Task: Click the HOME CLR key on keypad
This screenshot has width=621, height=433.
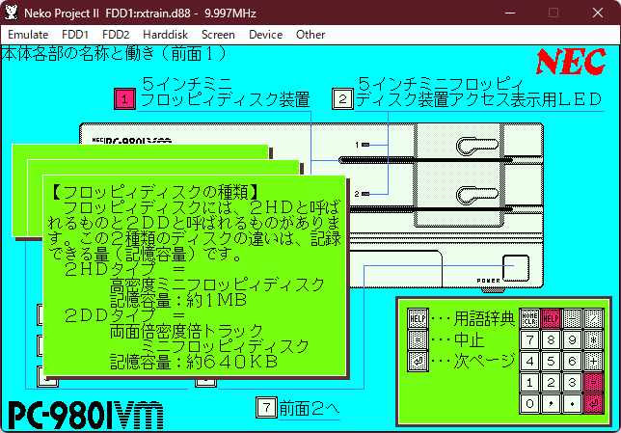Action: [529, 318]
